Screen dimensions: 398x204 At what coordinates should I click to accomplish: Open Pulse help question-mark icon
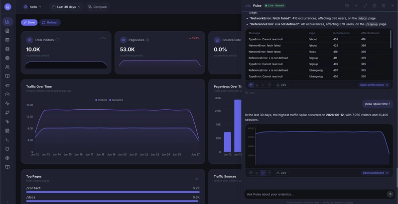pos(375,5)
